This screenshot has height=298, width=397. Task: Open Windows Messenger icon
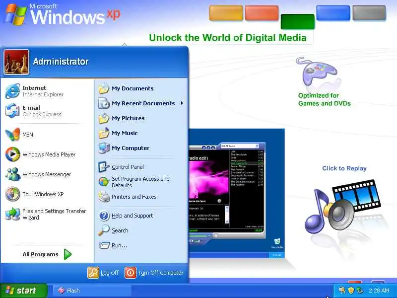(x=12, y=174)
